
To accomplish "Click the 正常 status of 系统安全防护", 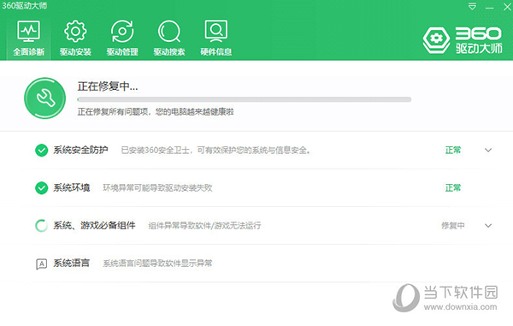I will coord(453,151).
